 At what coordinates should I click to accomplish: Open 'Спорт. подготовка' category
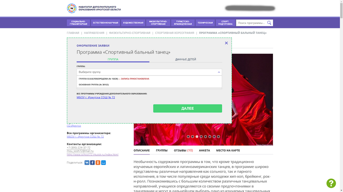[225, 23]
